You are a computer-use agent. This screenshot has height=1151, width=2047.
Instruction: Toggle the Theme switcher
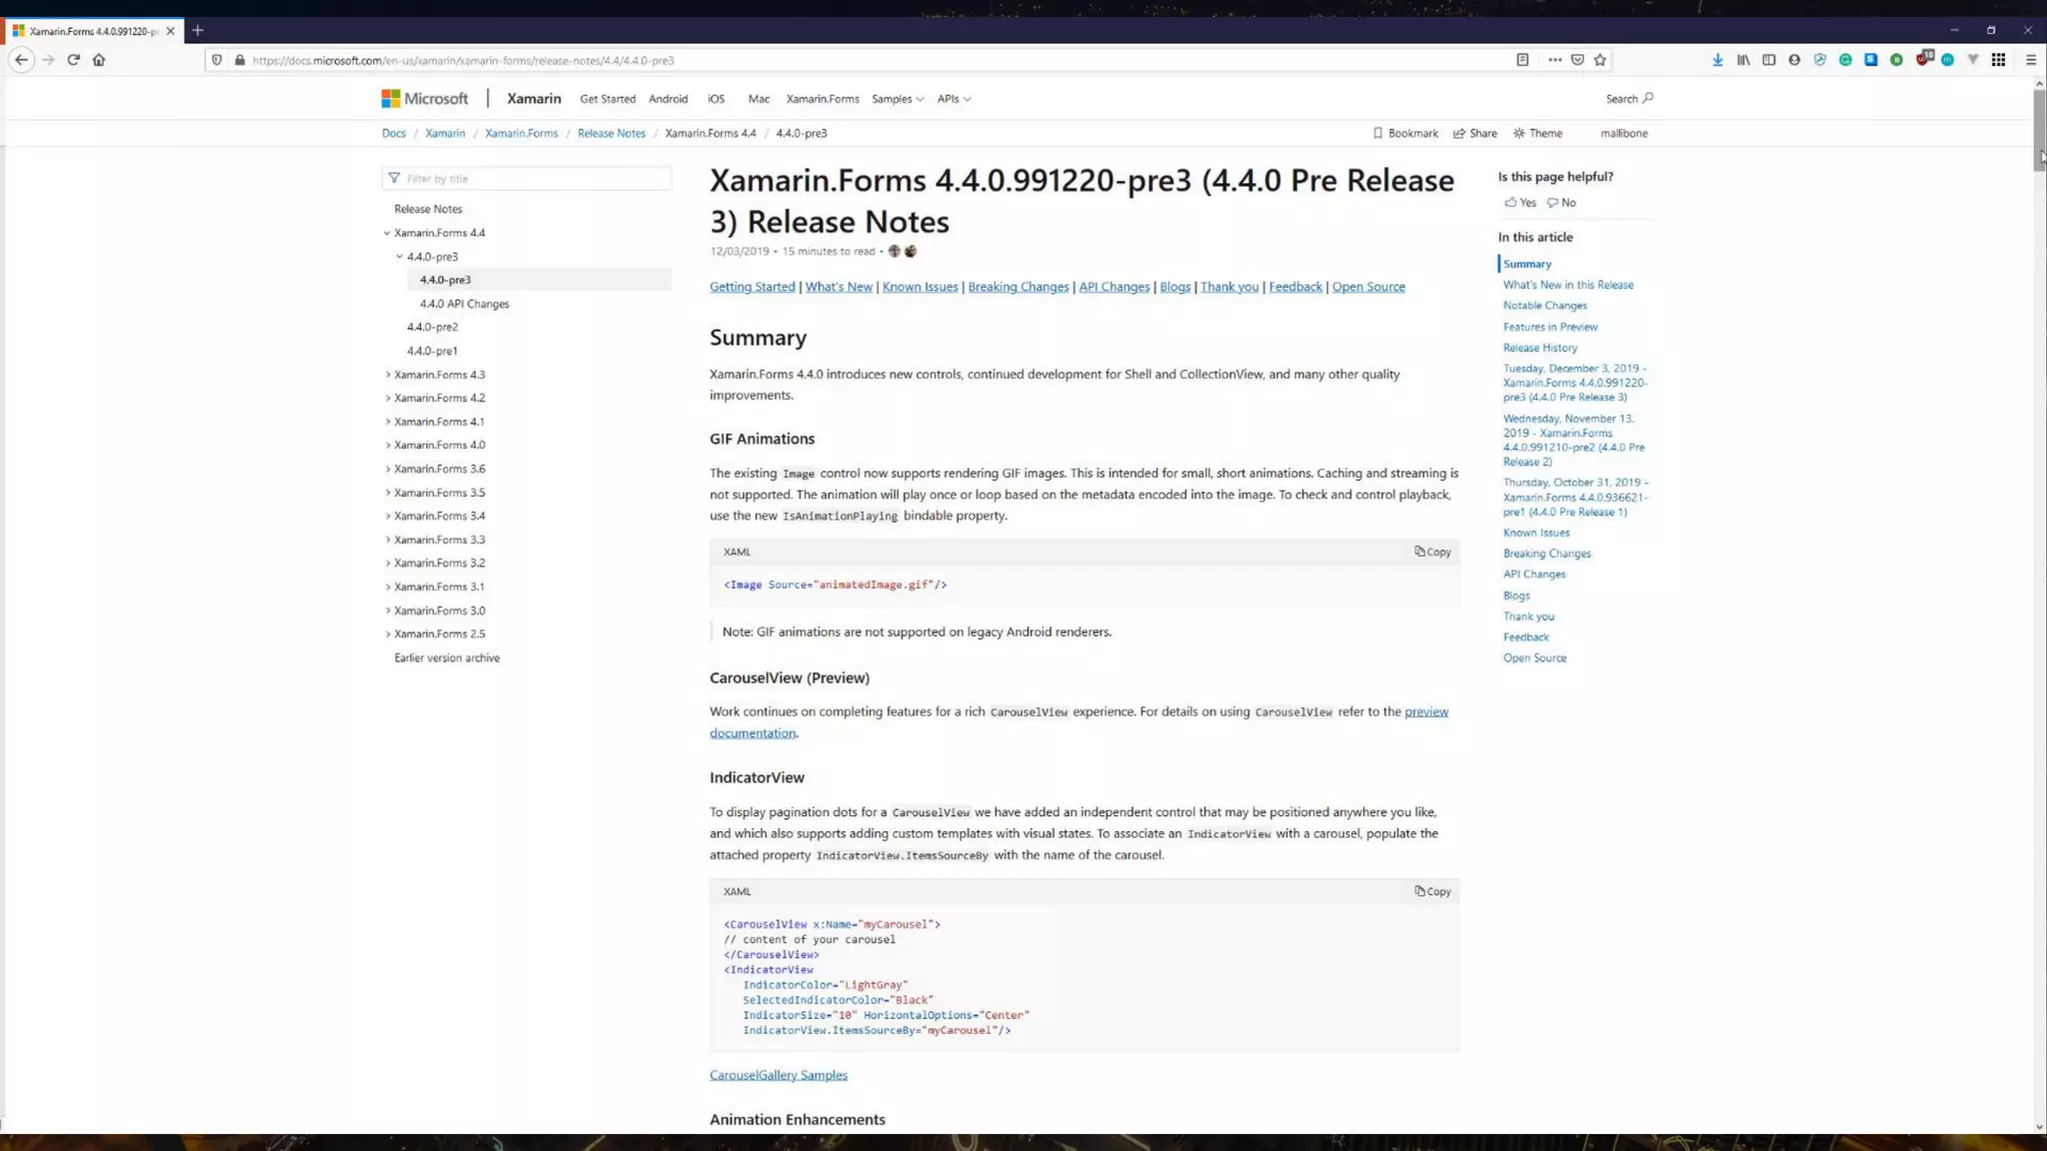[1537, 133]
